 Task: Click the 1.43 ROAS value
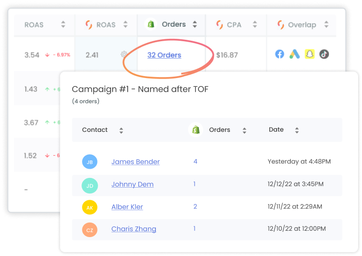coord(31,89)
